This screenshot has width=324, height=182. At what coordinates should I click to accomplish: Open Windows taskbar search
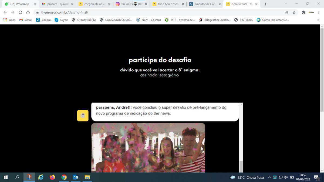17,177
